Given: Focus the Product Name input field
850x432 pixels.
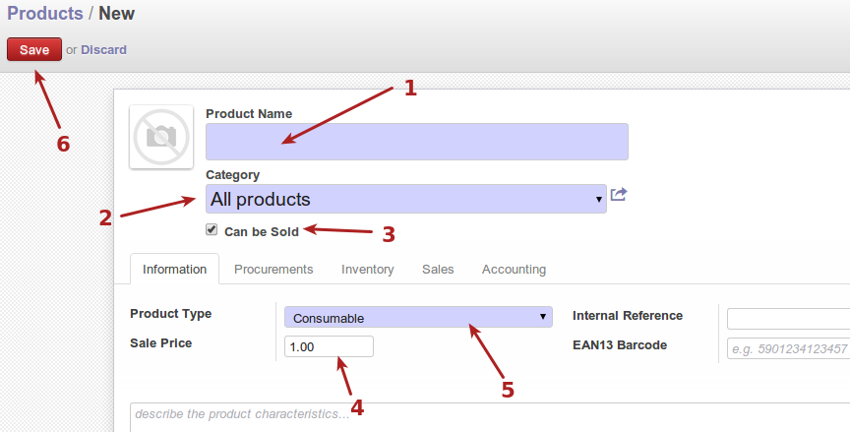Looking at the screenshot, I should [416, 142].
